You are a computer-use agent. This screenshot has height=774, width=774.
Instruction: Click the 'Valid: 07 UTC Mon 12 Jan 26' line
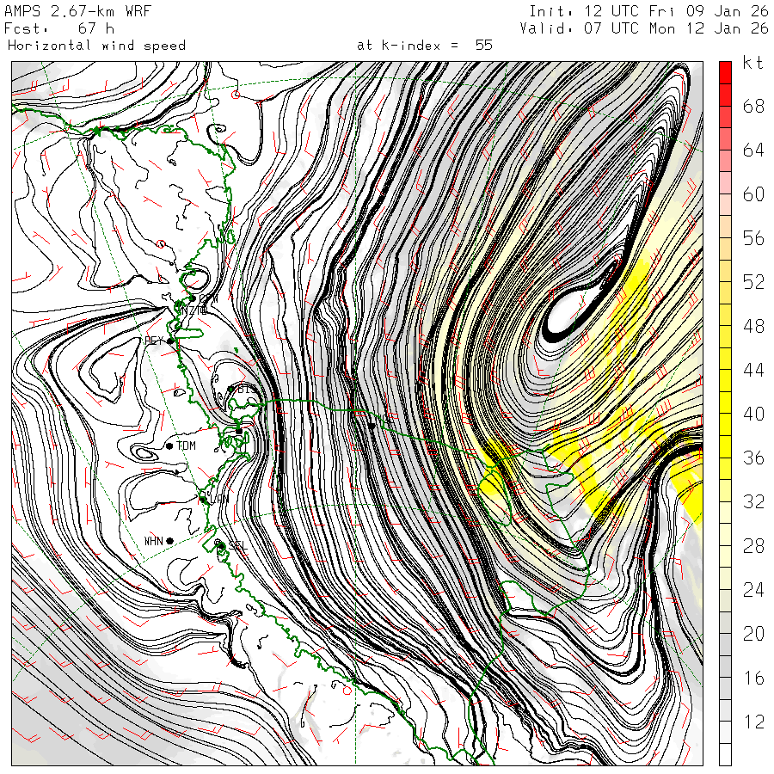643,28
